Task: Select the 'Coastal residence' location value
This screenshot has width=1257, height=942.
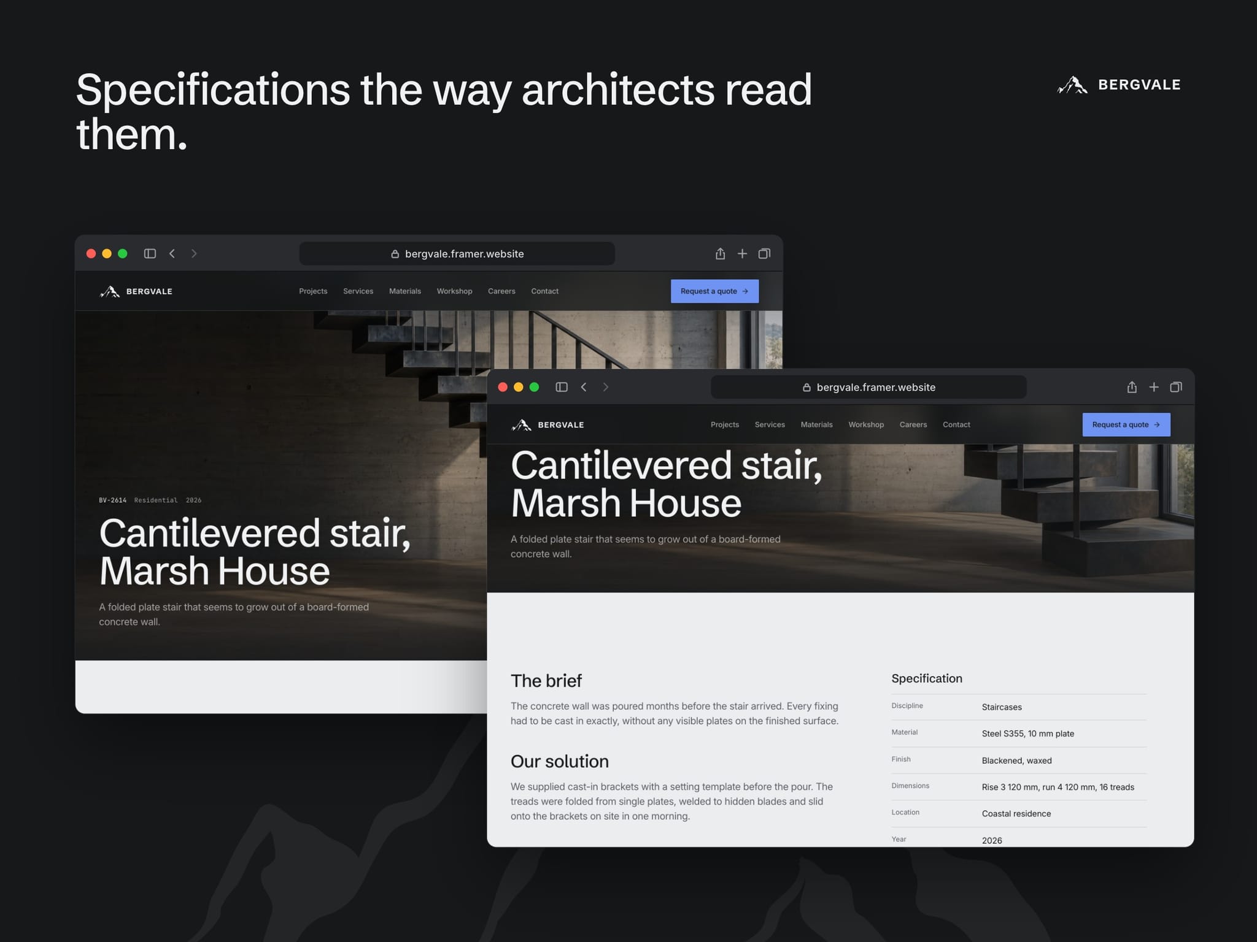Action: (x=1016, y=814)
